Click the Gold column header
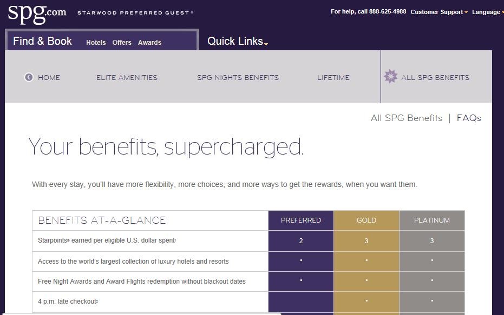 (366, 220)
